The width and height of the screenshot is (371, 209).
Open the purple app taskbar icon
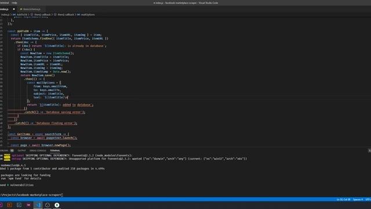point(28,205)
